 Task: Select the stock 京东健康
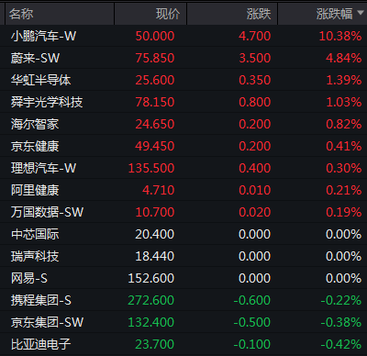pyautogui.click(x=35, y=146)
